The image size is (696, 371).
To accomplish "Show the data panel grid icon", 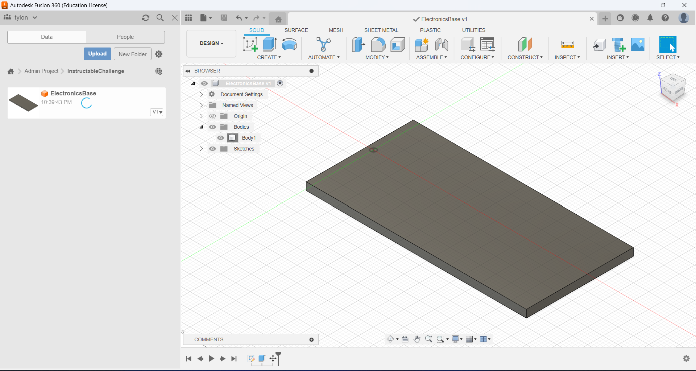I will click(188, 18).
